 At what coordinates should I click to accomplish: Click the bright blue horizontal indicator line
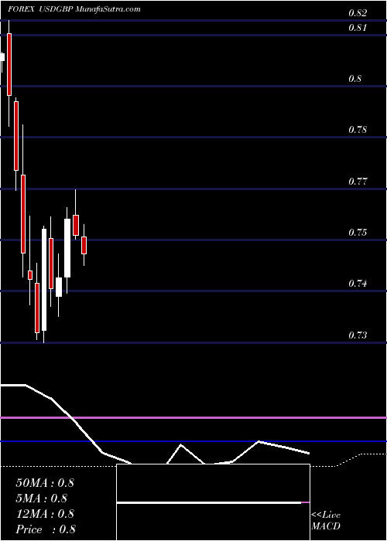pos(193,441)
